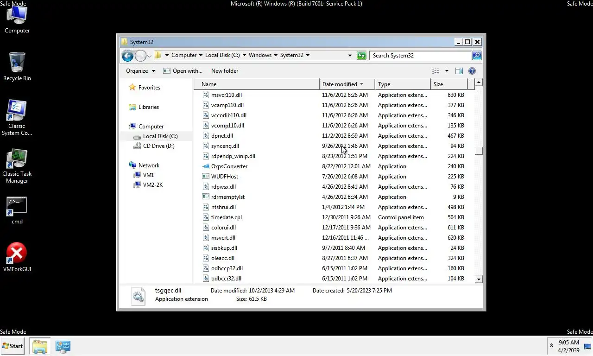Open the address bar history dropdown
The image size is (593, 356).
pos(350,56)
